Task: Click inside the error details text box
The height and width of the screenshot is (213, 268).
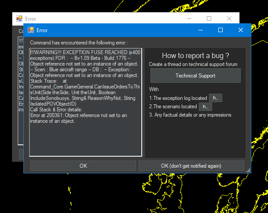Action: 85,102
